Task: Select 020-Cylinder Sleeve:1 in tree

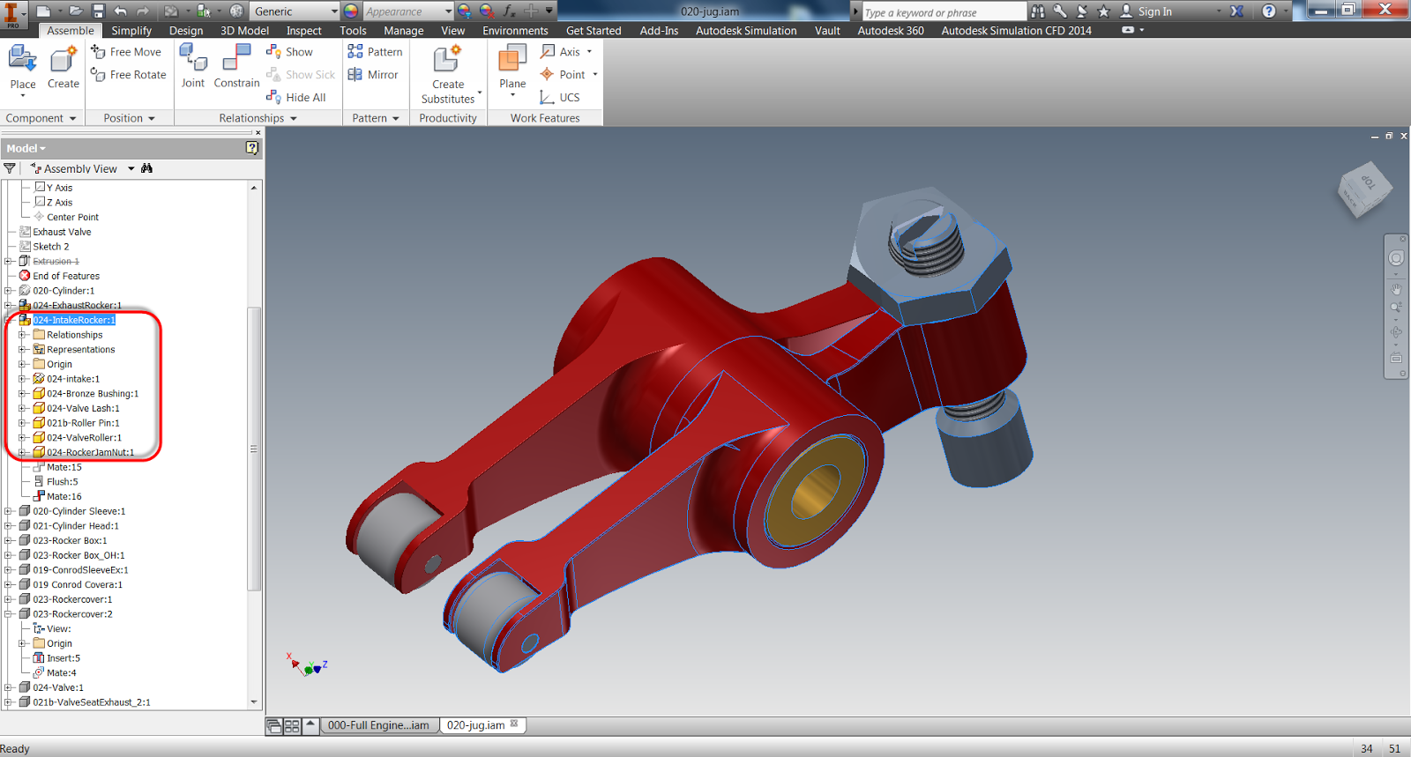Action: (x=79, y=511)
